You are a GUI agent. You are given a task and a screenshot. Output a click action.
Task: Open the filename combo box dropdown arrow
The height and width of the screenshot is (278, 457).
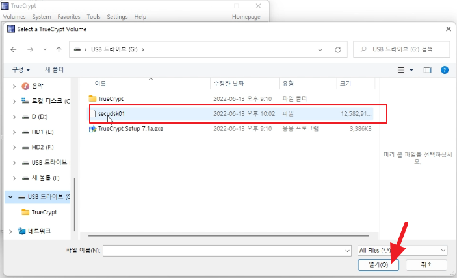(348, 251)
